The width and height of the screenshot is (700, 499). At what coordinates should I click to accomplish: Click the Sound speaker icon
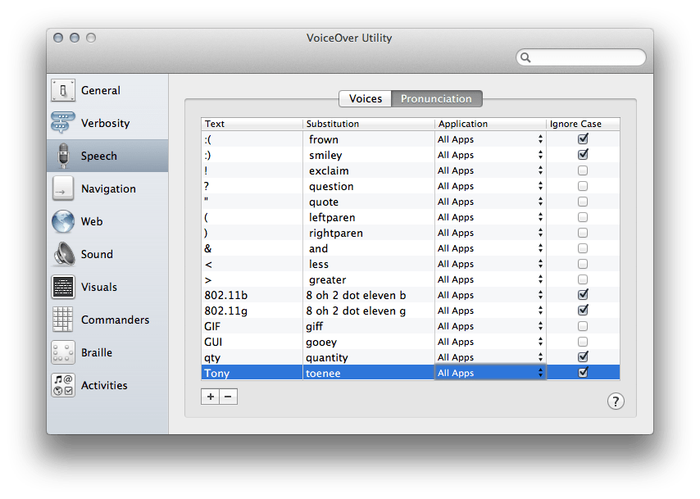pos(64,254)
